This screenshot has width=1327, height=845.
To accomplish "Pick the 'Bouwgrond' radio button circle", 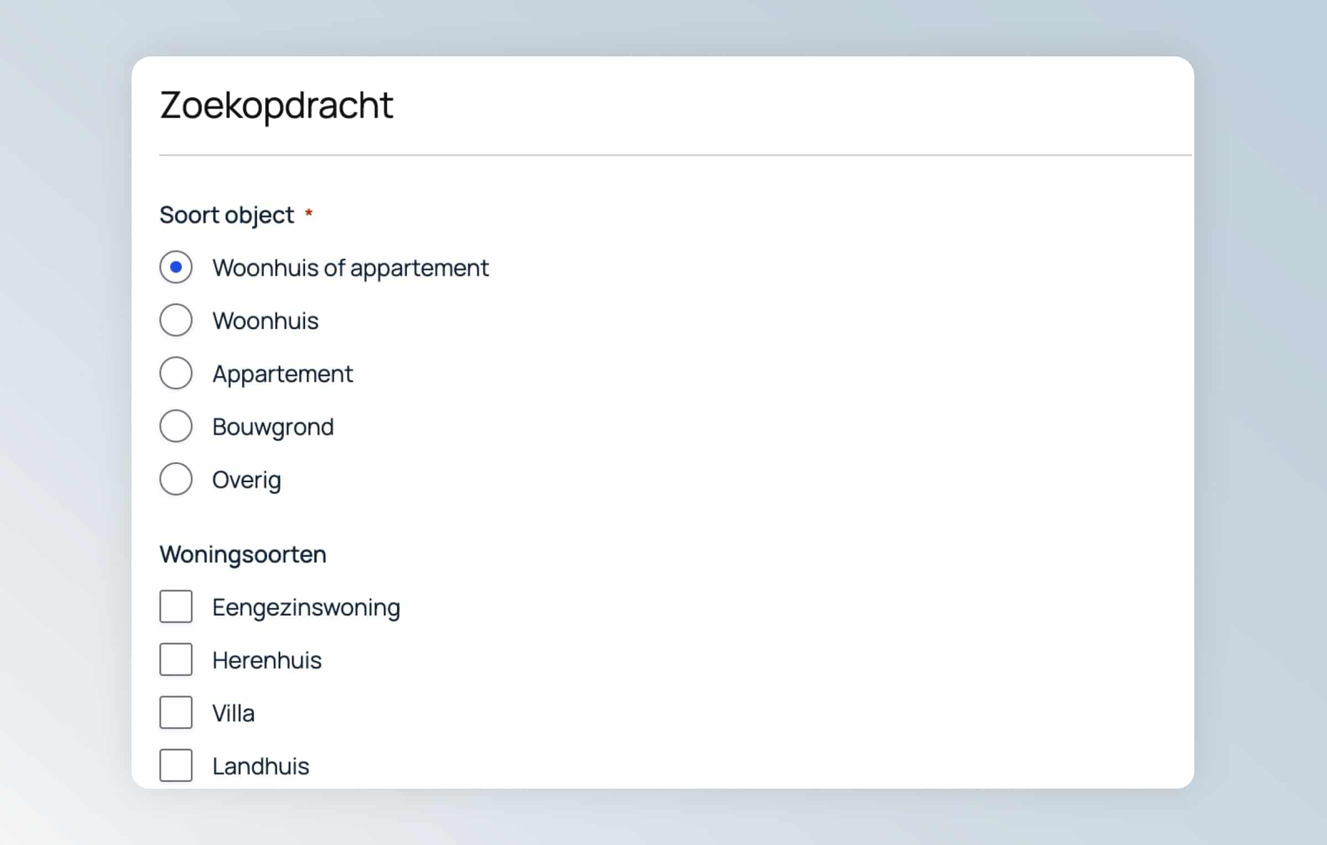I will tap(176, 426).
